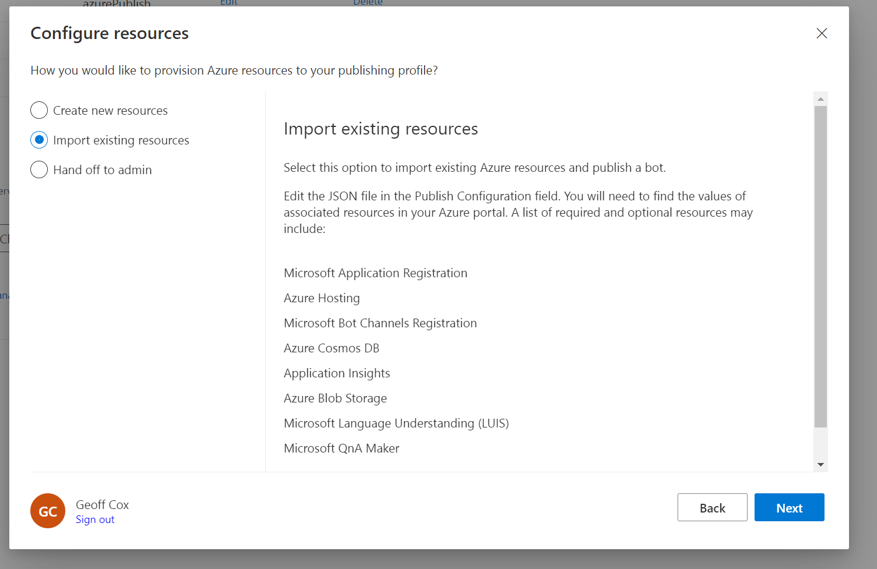Click Application Insights in the resource list
The image size is (877, 569).
point(336,373)
